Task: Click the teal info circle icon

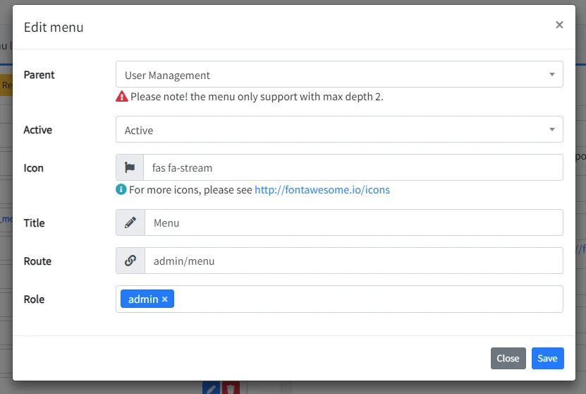Action: tap(121, 190)
